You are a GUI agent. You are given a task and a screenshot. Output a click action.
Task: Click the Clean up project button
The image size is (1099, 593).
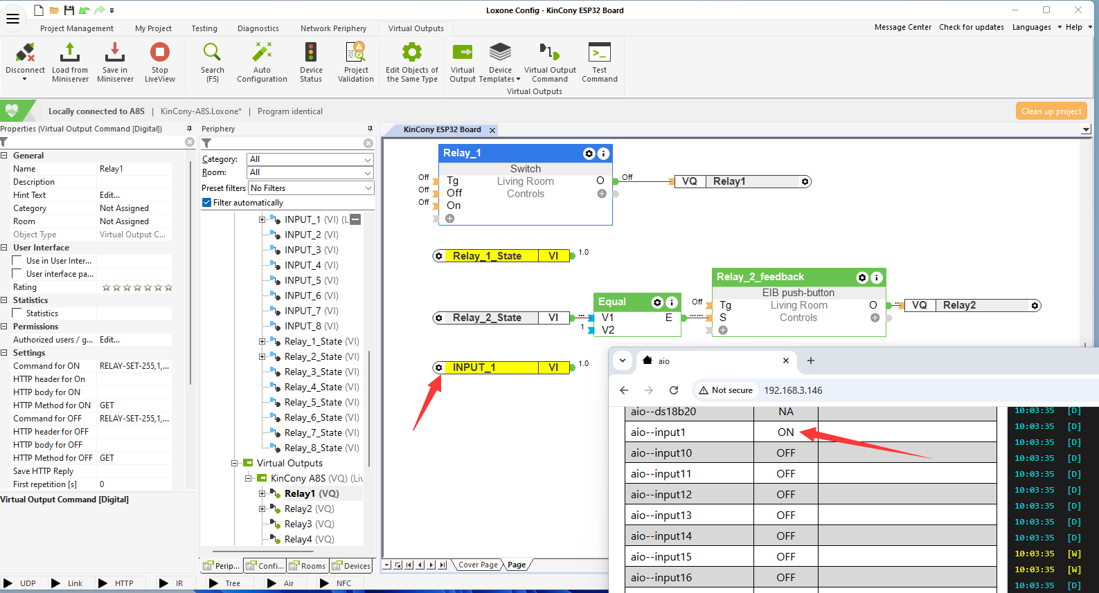1051,111
